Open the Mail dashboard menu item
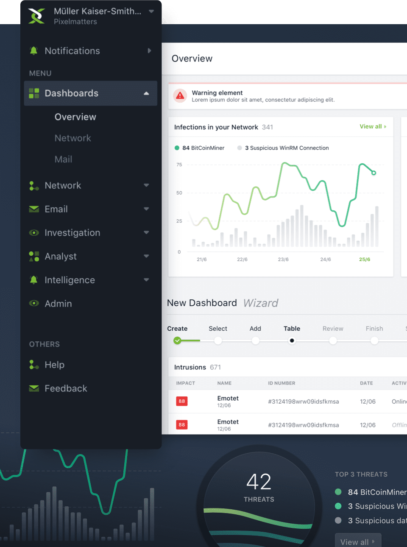 63,159
